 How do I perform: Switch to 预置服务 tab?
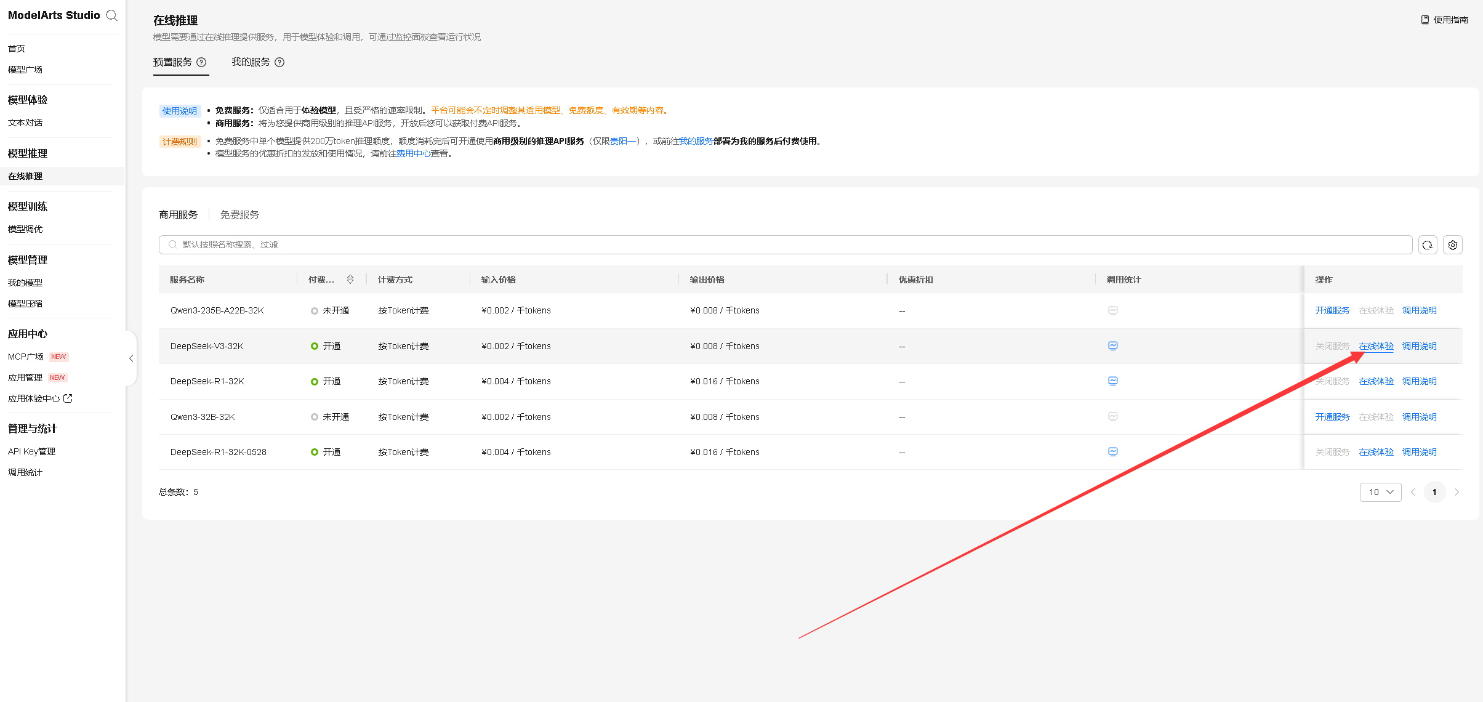[172, 62]
